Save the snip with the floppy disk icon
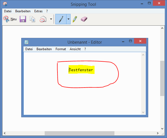167x138 pixels. tap(23, 19)
